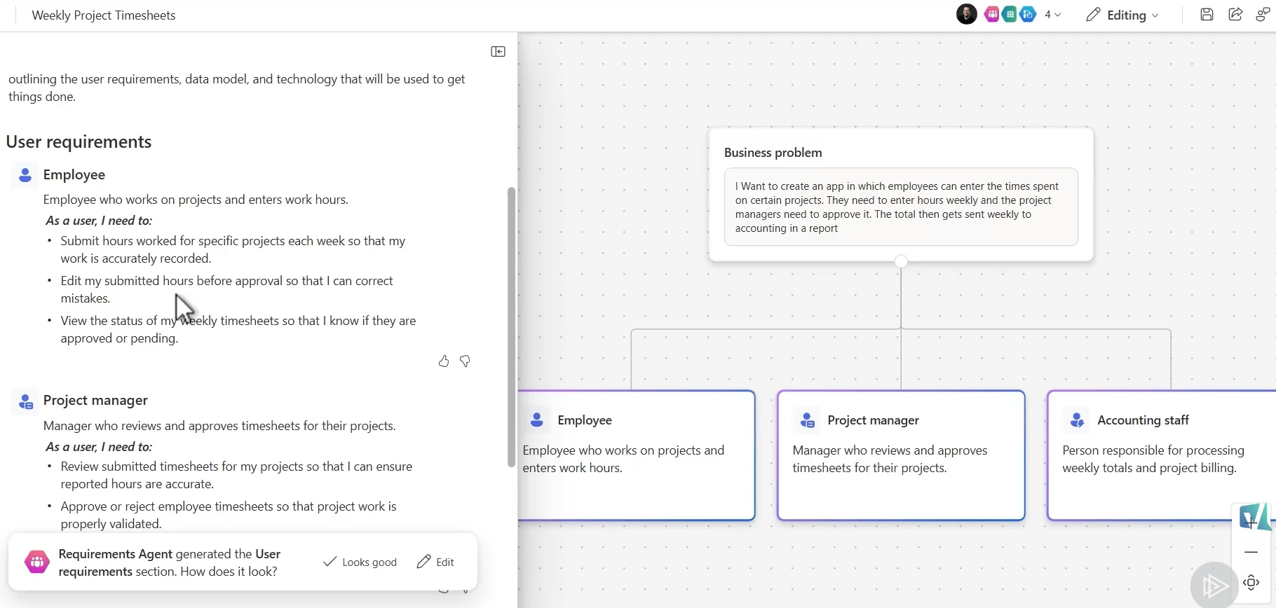
Task: Select the Employee card title on canvas
Action: click(x=585, y=420)
